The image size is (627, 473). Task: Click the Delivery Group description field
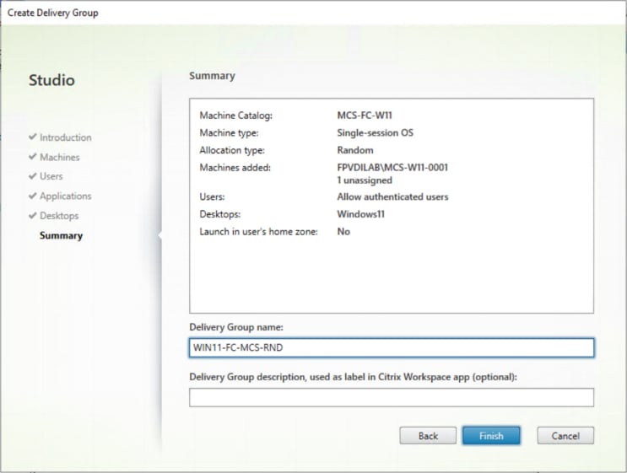pos(392,397)
